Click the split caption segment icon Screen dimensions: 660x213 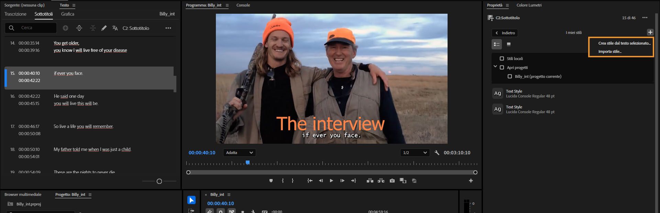click(79, 28)
